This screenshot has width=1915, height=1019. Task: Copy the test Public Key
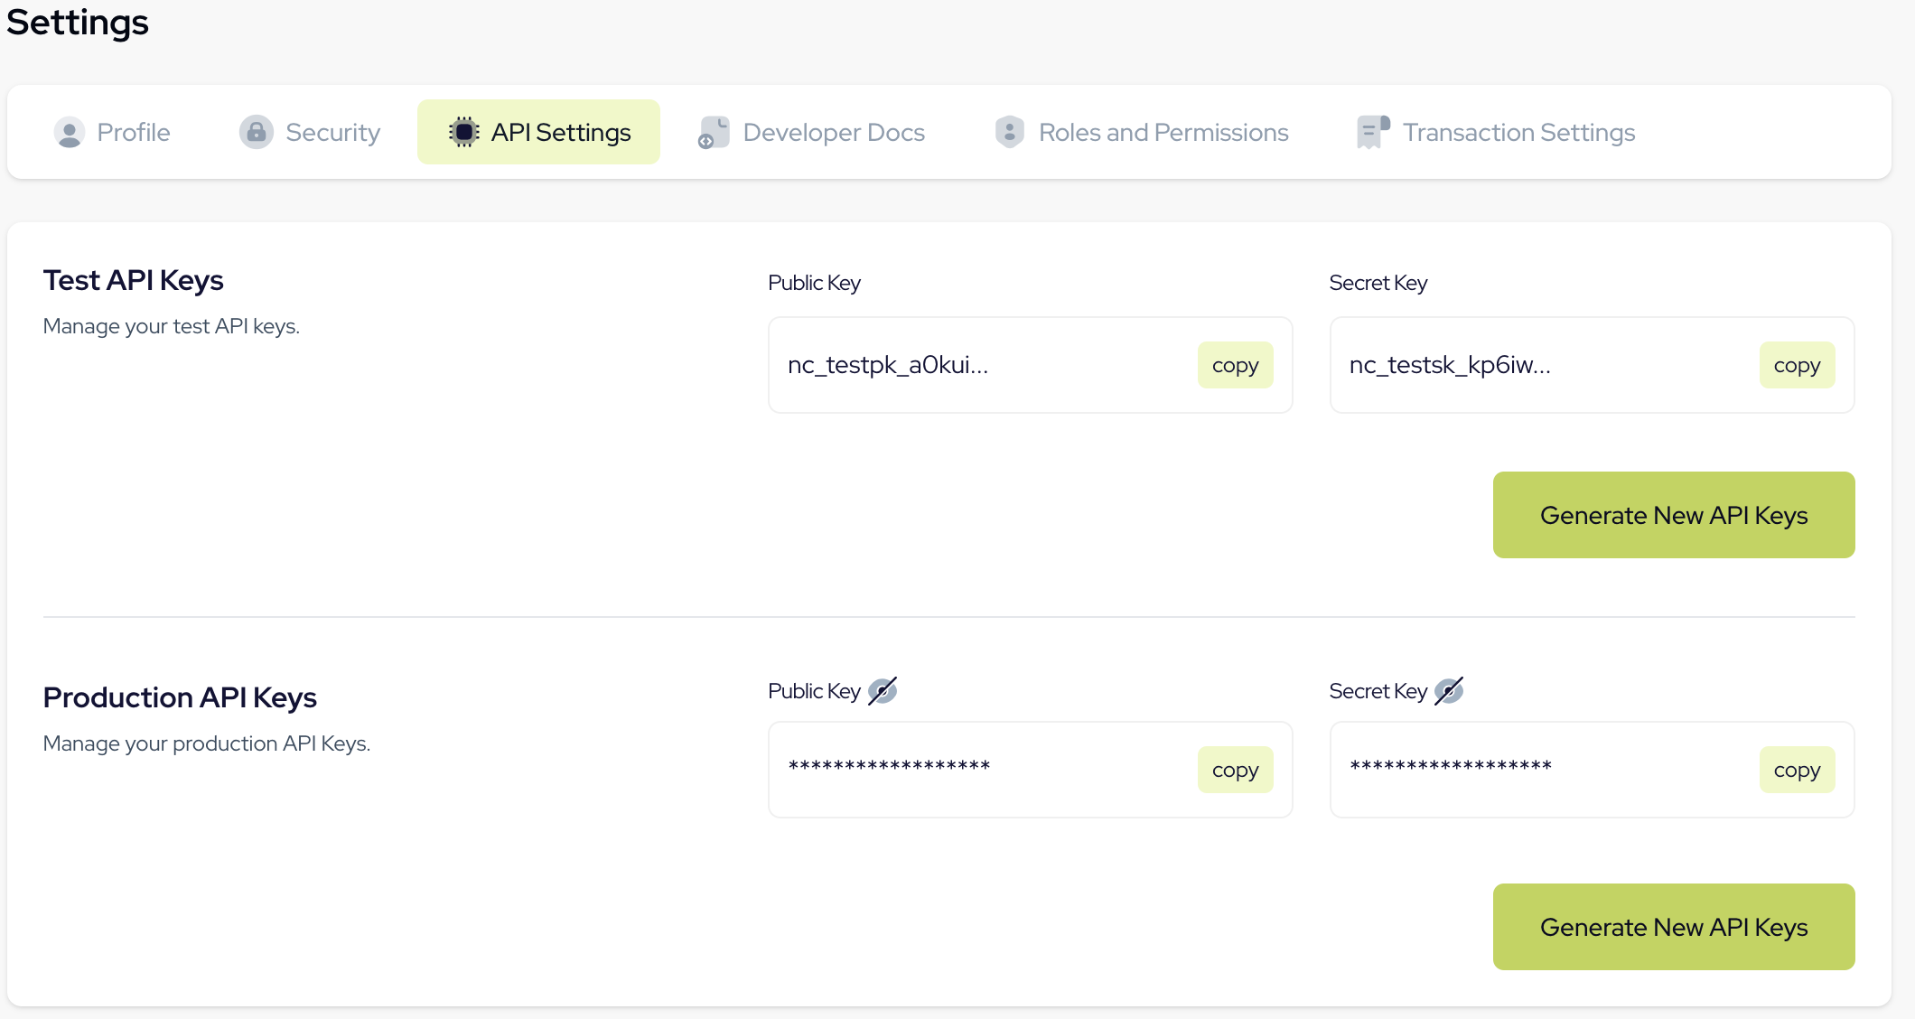(1235, 365)
